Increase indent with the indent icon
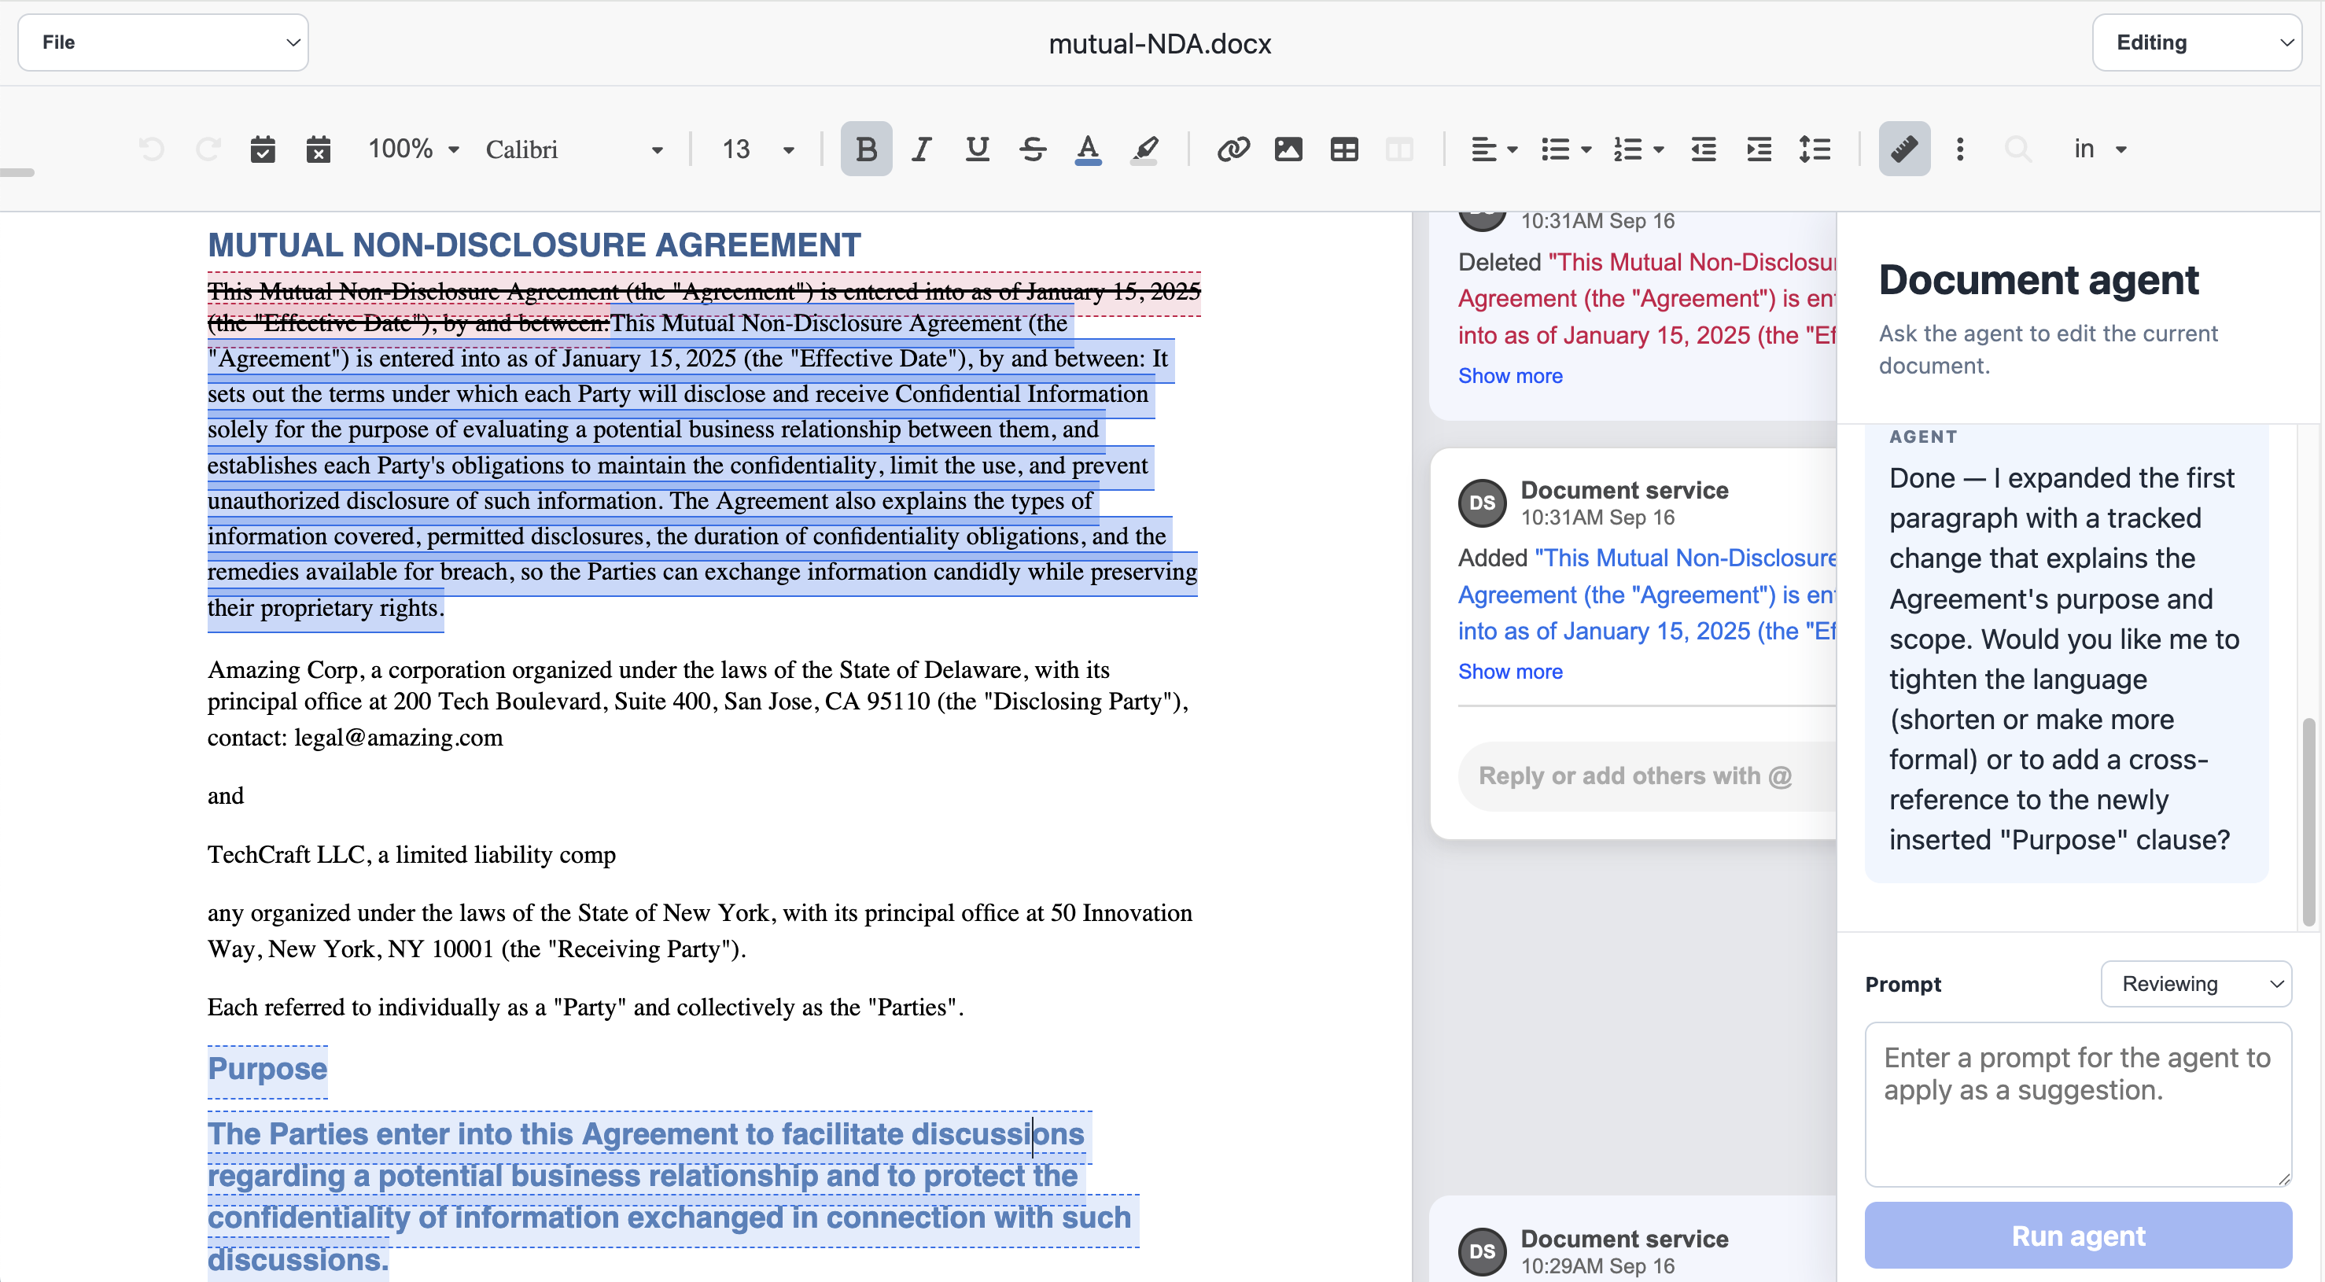Viewport: 2325px width, 1282px height. point(1759,149)
